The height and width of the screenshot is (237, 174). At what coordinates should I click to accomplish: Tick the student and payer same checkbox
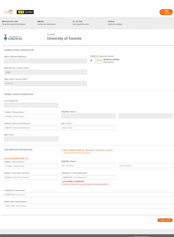click(62, 150)
